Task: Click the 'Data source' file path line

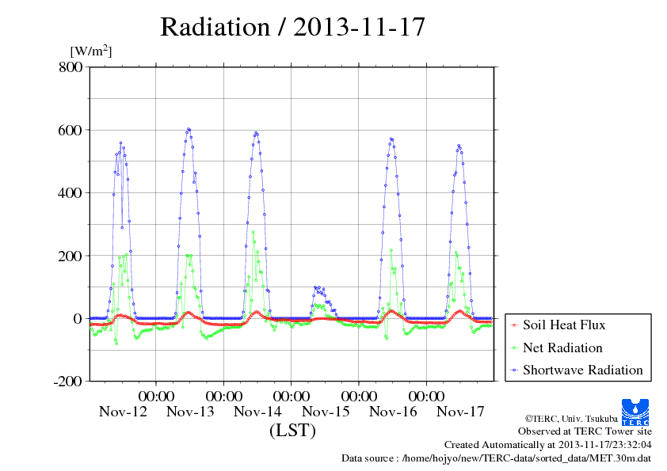Action: 496,458
